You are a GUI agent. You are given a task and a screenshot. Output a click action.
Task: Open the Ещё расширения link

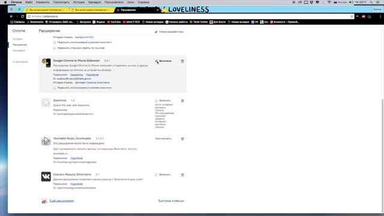tap(62, 201)
